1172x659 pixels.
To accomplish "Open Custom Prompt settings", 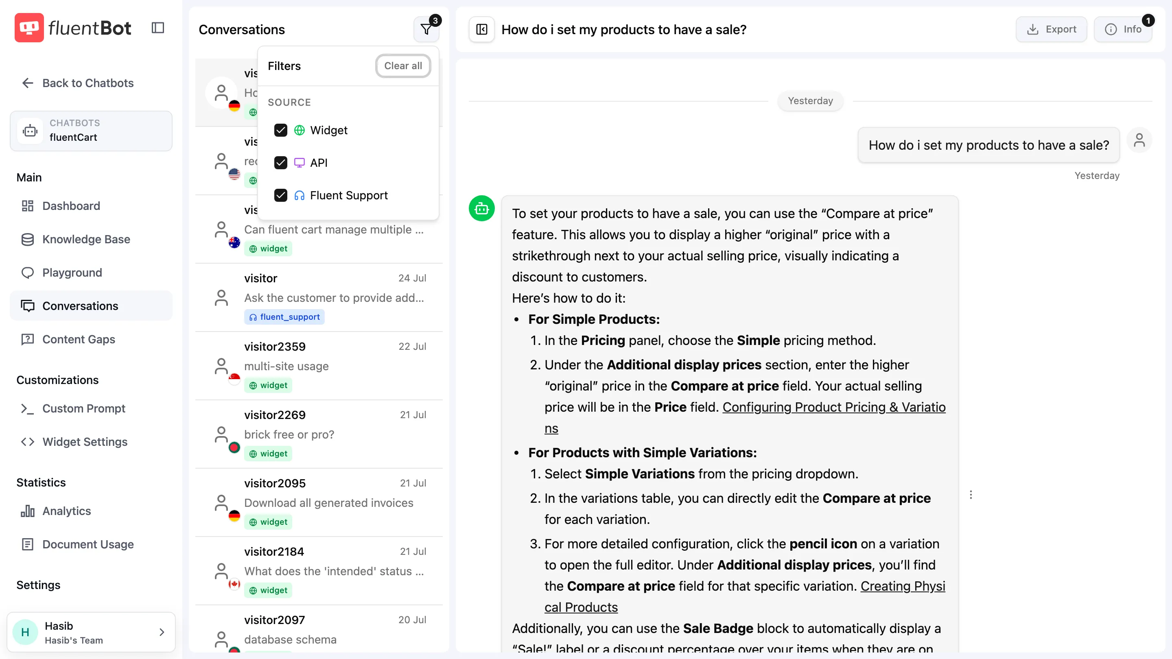I will coord(91,408).
